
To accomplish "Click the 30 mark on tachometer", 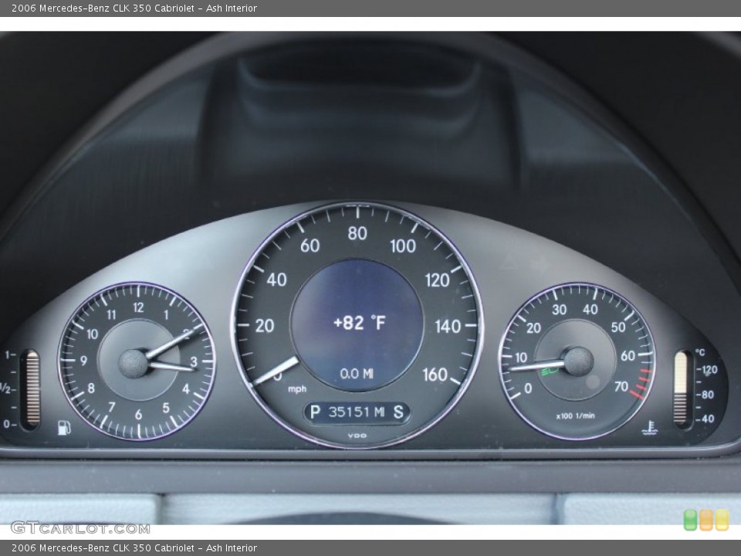I will click(x=559, y=310).
